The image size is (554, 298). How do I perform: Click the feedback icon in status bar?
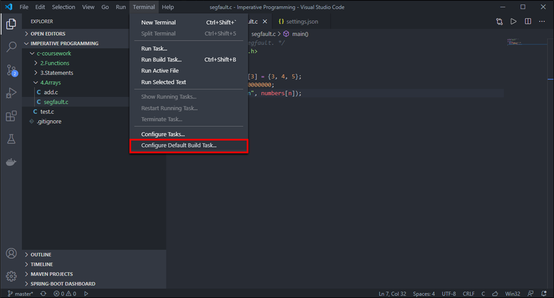coord(531,294)
